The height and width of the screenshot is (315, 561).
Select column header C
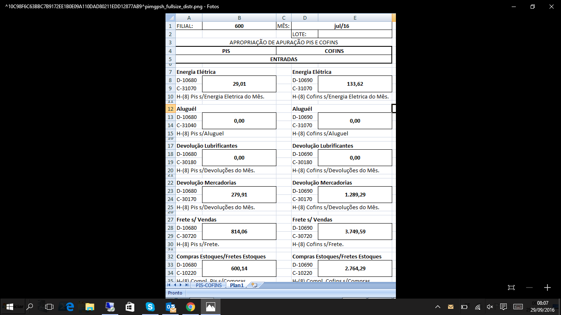(284, 18)
